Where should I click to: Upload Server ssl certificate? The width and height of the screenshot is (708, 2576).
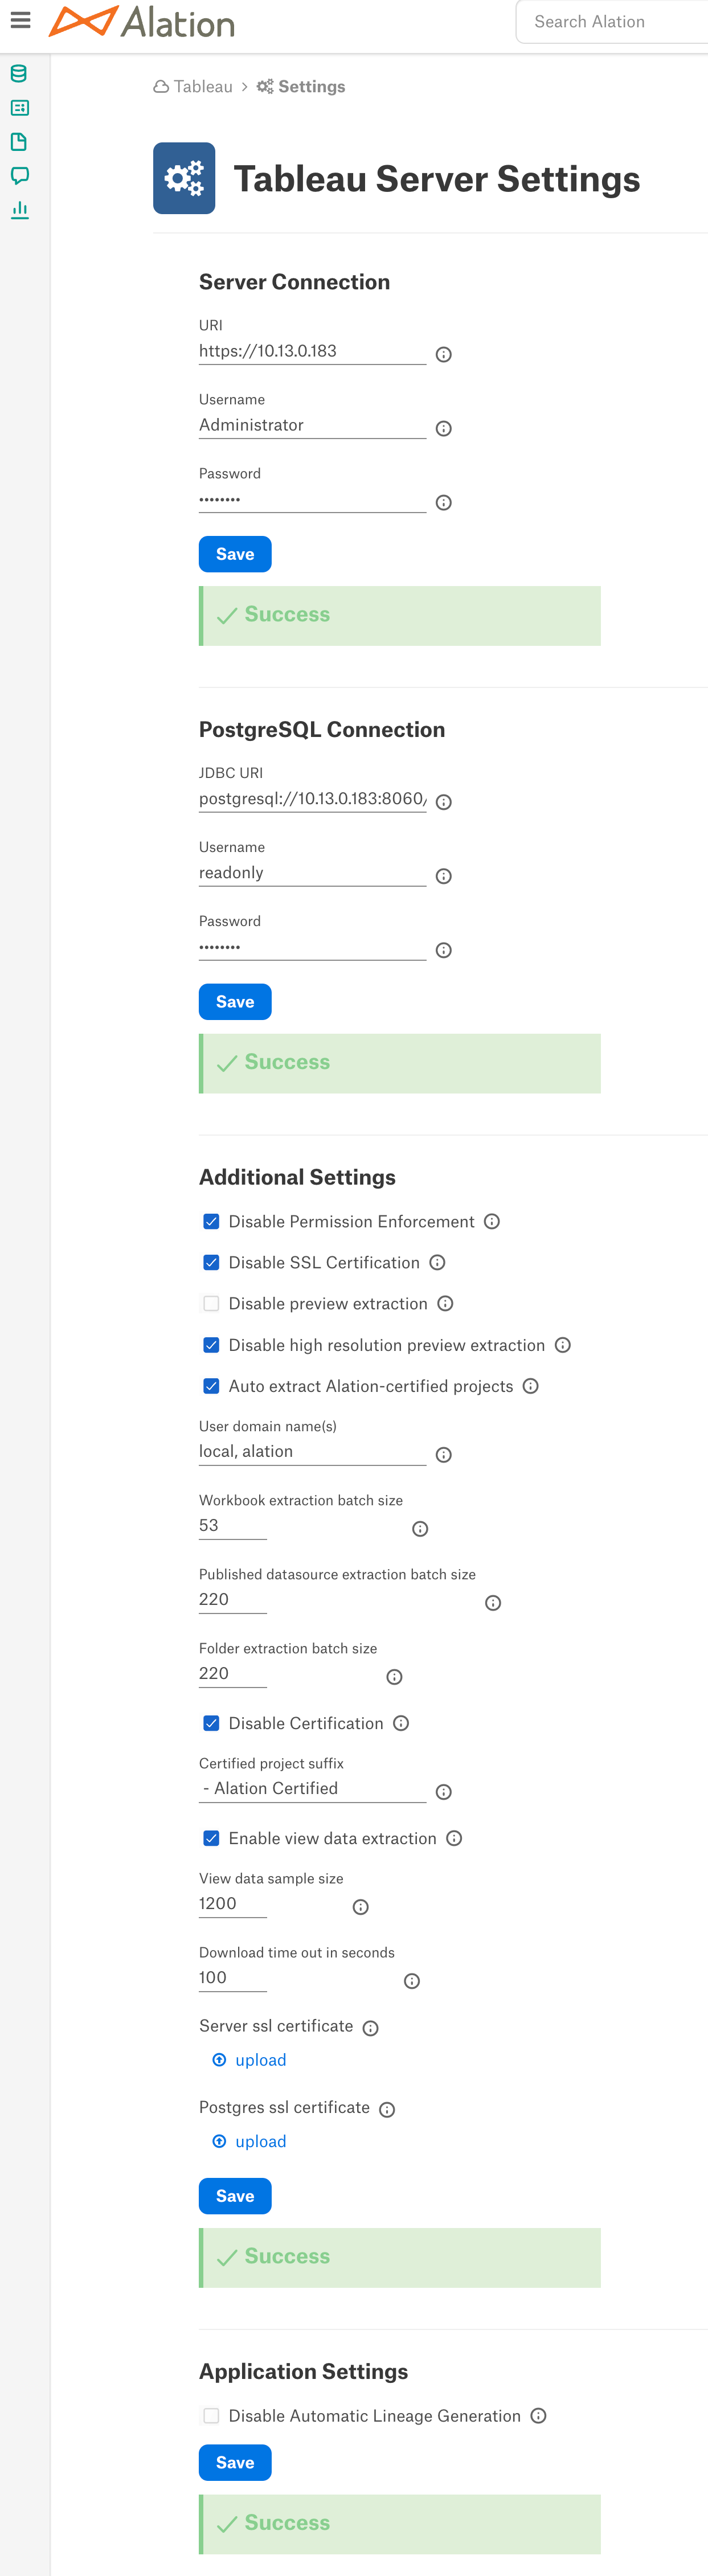[x=250, y=2060]
